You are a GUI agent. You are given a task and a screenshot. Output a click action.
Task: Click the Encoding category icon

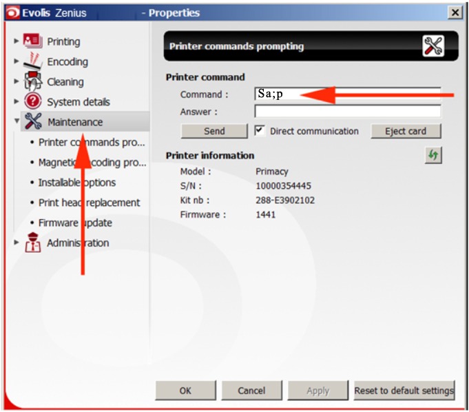coord(33,61)
